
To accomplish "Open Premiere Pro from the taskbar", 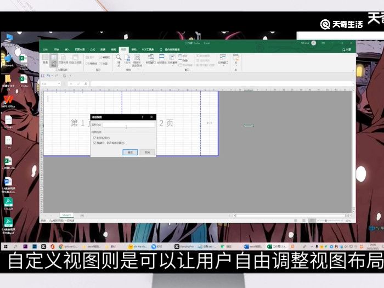I will [x=25, y=246].
